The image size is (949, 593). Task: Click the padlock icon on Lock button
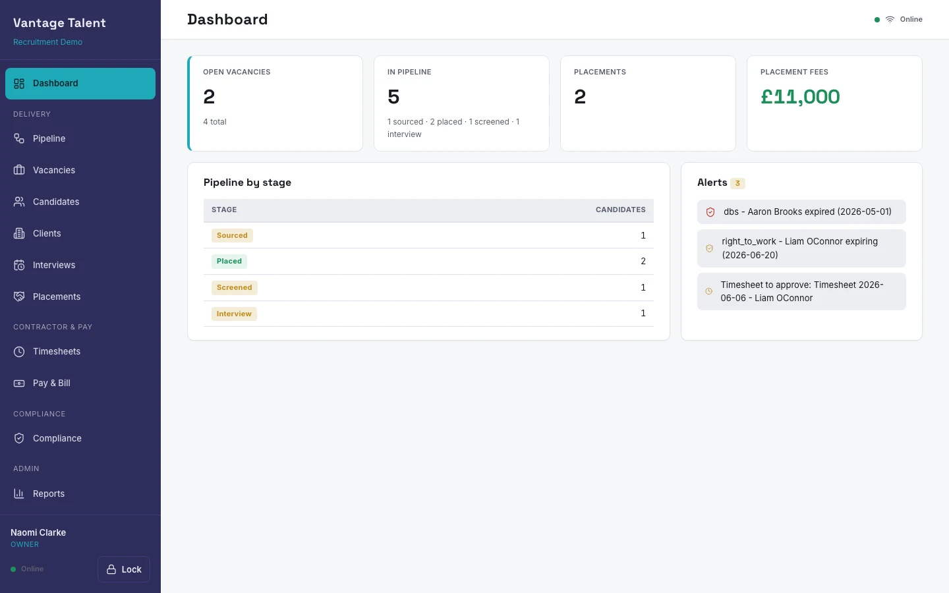(x=111, y=569)
